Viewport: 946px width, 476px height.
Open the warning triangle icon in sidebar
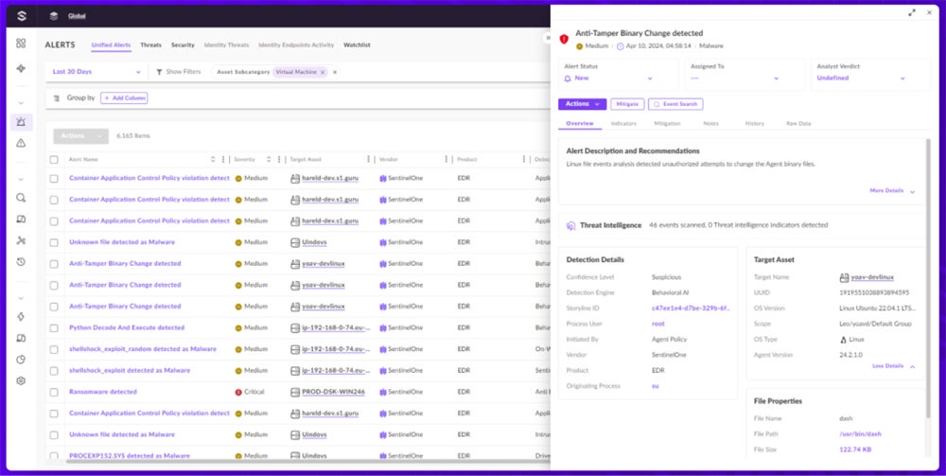pyautogui.click(x=21, y=143)
